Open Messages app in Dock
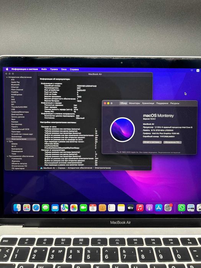 (x=46, y=208)
